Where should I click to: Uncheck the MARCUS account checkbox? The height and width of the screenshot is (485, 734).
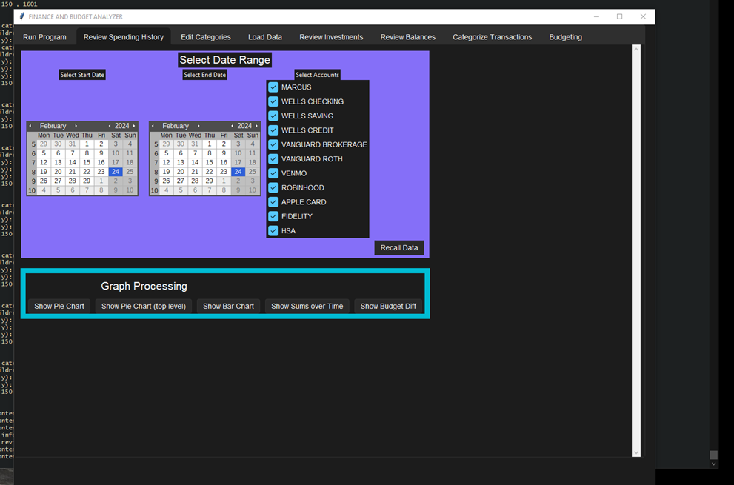[273, 87]
